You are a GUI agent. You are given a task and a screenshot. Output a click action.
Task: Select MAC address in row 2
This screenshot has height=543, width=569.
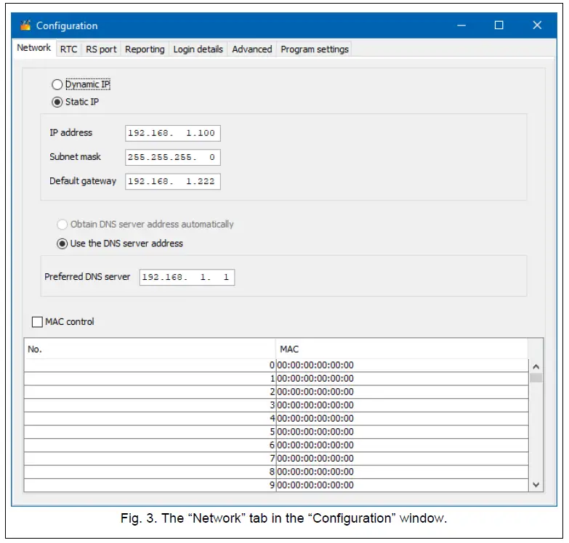tap(402, 392)
